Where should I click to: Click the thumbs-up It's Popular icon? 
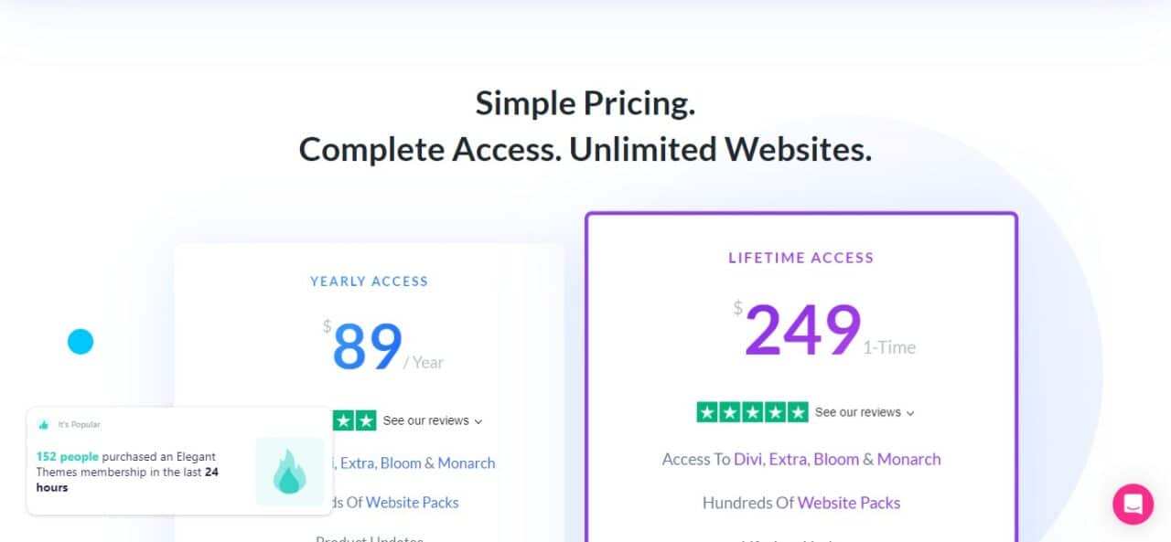click(x=43, y=425)
